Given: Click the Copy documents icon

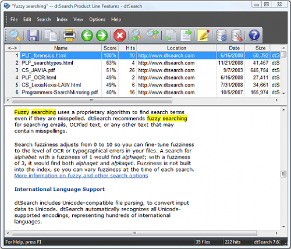Looking at the screenshot, I should click(51, 35).
